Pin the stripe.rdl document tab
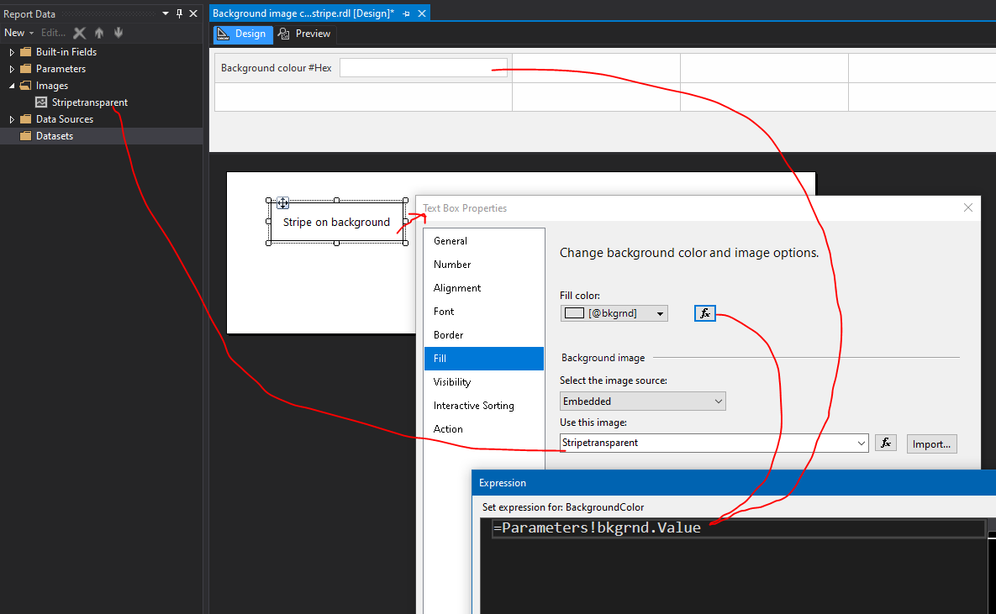The width and height of the screenshot is (996, 614). click(407, 13)
